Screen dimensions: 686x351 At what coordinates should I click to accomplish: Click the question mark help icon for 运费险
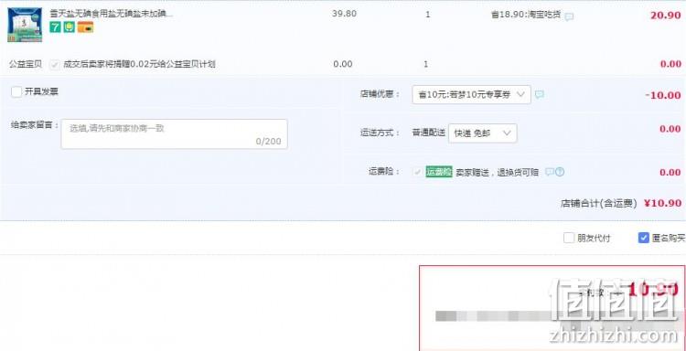[x=560, y=172]
